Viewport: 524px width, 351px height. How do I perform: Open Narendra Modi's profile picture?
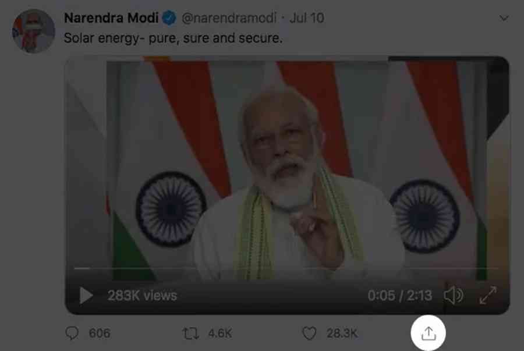34,31
